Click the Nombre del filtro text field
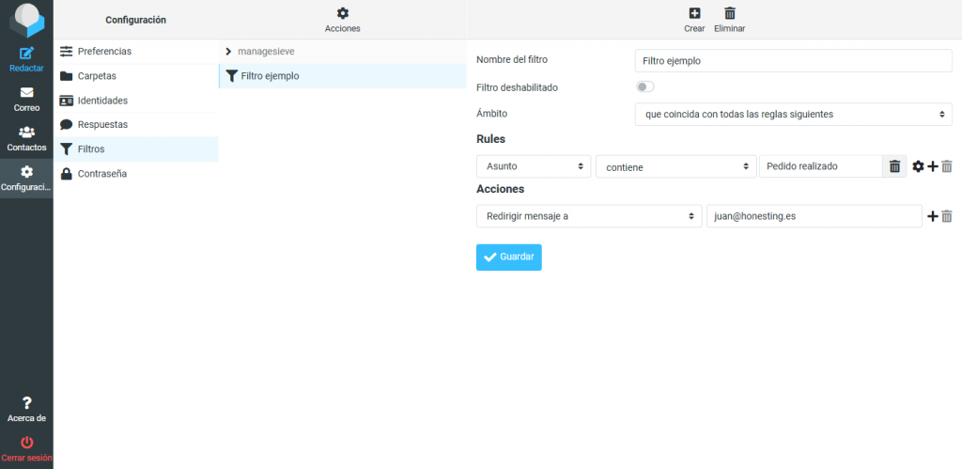Viewport: 962px width, 469px height. point(794,60)
